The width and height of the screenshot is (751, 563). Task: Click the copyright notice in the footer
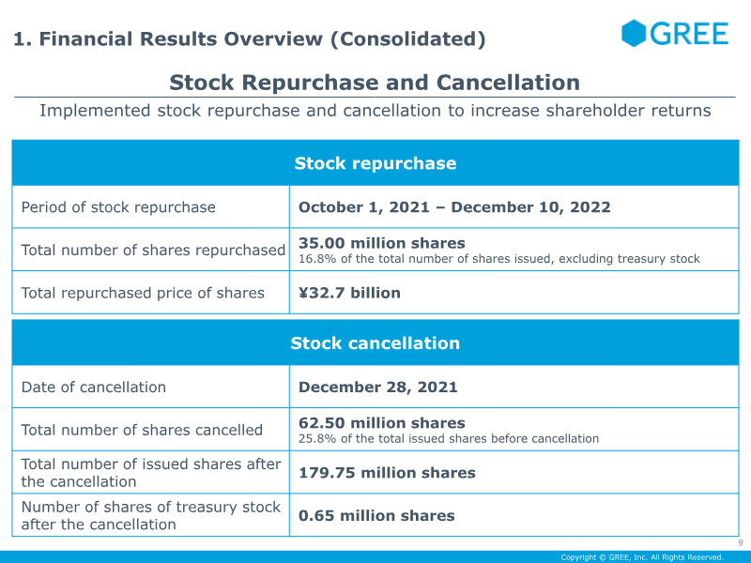pos(642,557)
